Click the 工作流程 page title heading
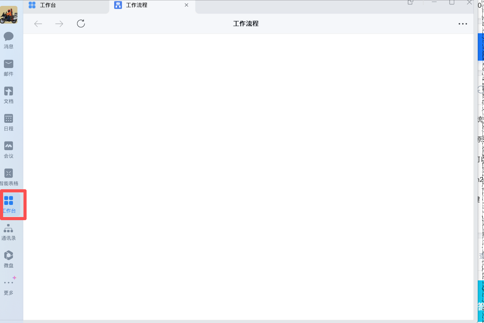Viewport: 484px width, 323px height. coord(246,23)
